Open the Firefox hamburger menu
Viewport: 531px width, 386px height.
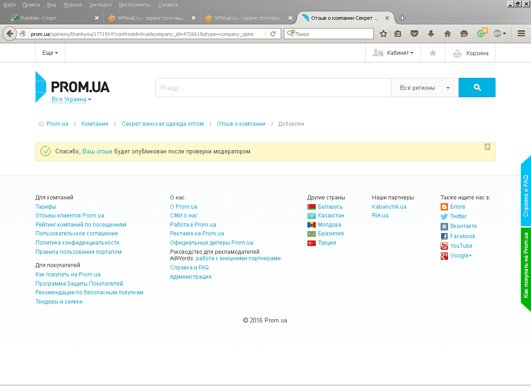click(521, 34)
